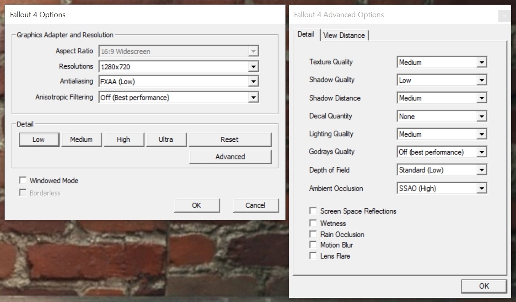Expand the Texture Quality dropdown
This screenshot has height=302, width=516.
point(442,62)
